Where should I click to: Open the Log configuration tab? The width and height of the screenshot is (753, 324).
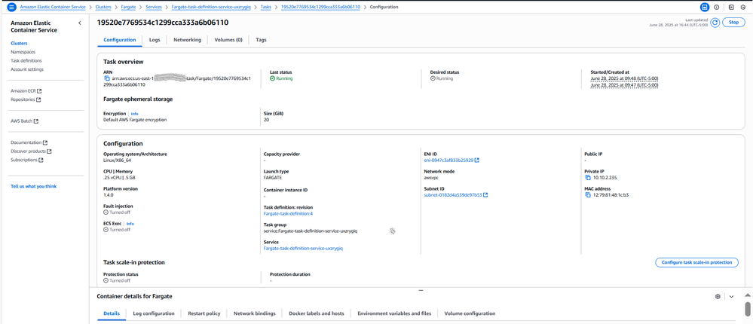(154, 313)
